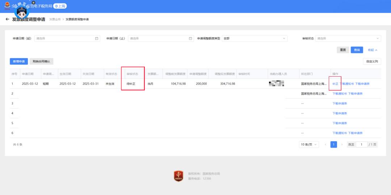Open the 审核状态 filter dropdown
The height and width of the screenshot is (195, 391).
tap(348, 39)
